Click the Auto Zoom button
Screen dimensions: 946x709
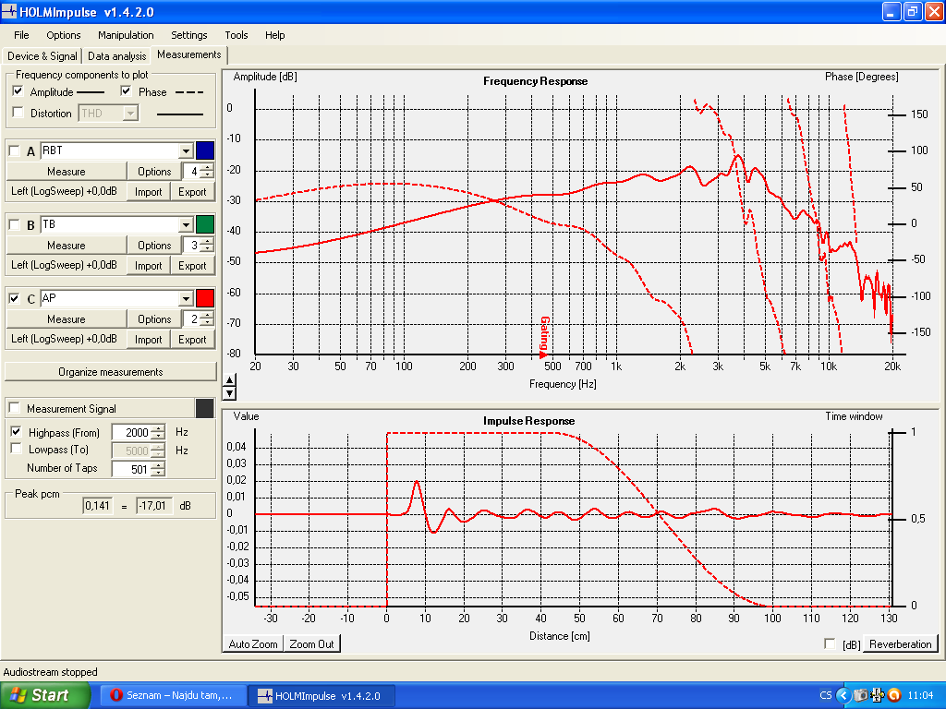(253, 643)
